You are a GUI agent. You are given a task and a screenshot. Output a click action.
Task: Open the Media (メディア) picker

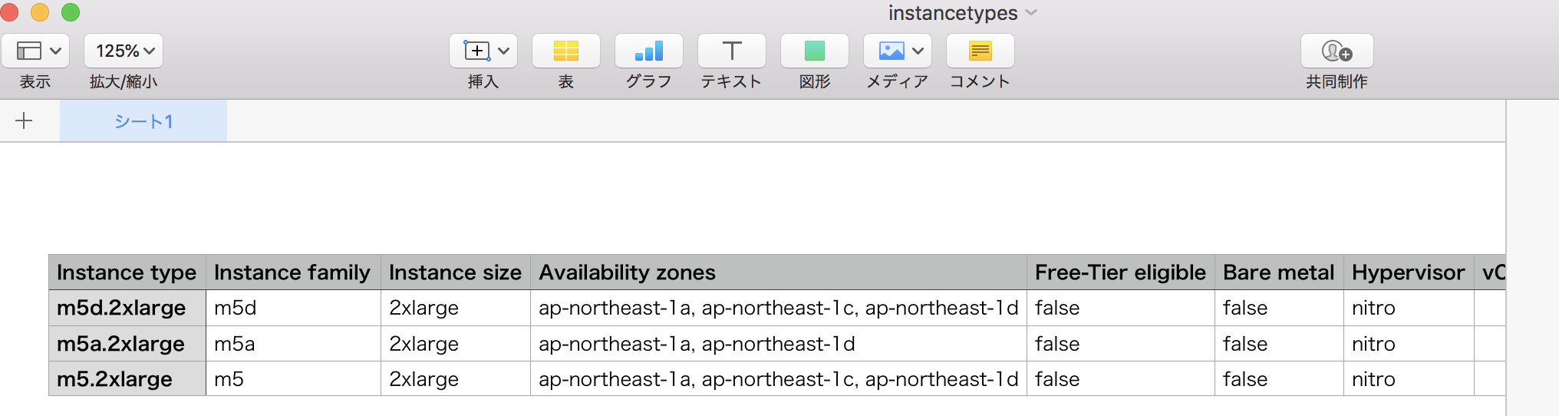pos(898,51)
